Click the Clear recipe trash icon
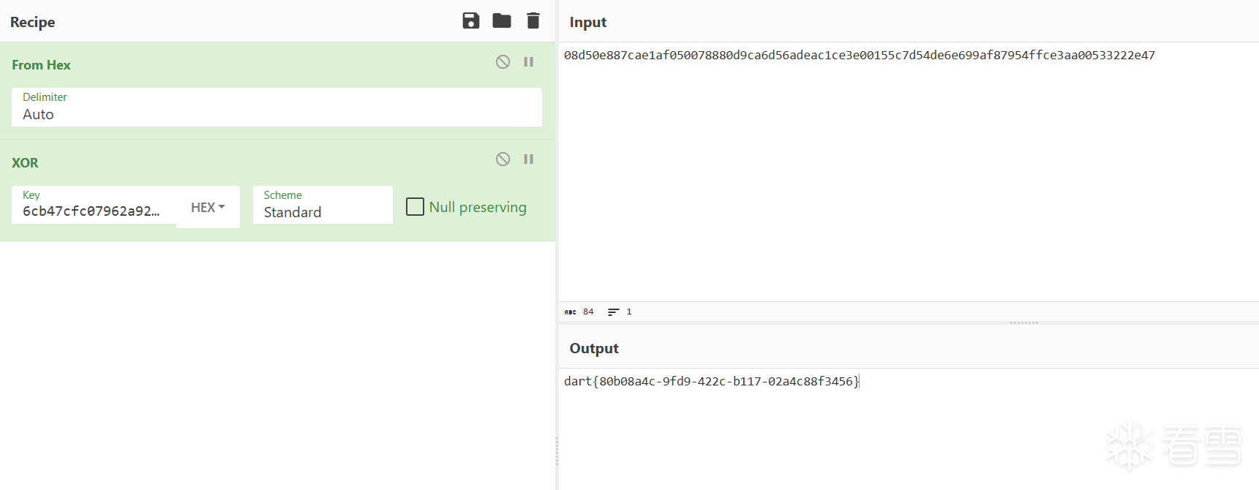 tap(533, 21)
